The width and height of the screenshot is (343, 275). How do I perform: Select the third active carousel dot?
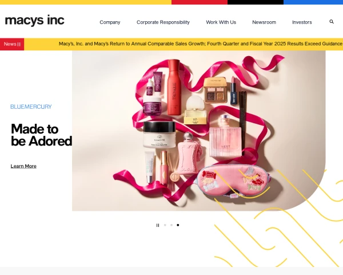(x=178, y=225)
